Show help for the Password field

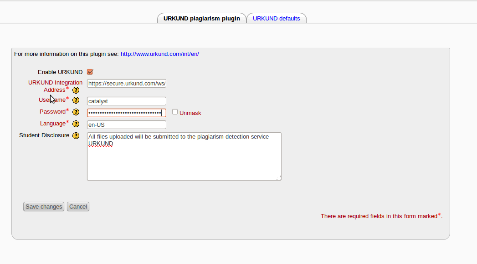tap(76, 112)
